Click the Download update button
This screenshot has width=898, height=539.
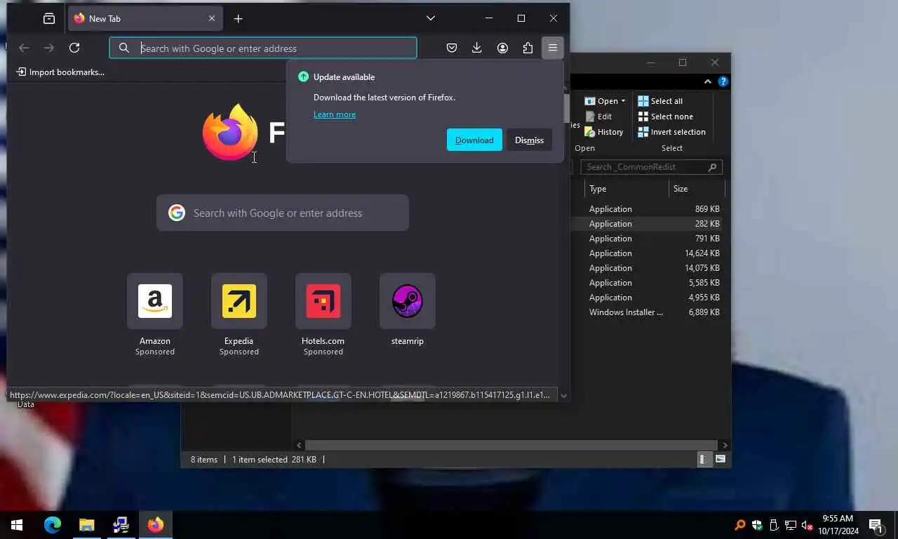click(474, 140)
